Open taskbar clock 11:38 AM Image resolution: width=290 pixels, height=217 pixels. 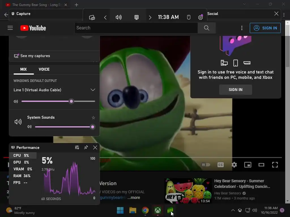click(x=269, y=210)
